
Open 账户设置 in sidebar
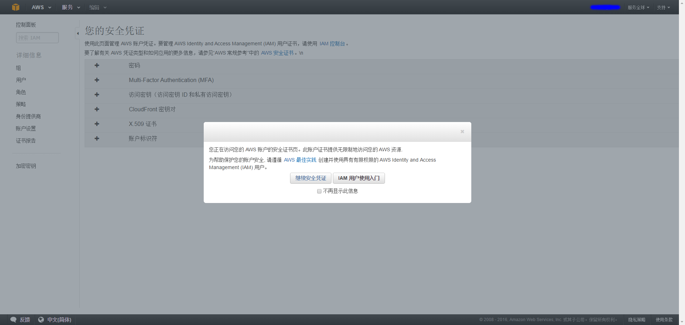click(x=26, y=128)
